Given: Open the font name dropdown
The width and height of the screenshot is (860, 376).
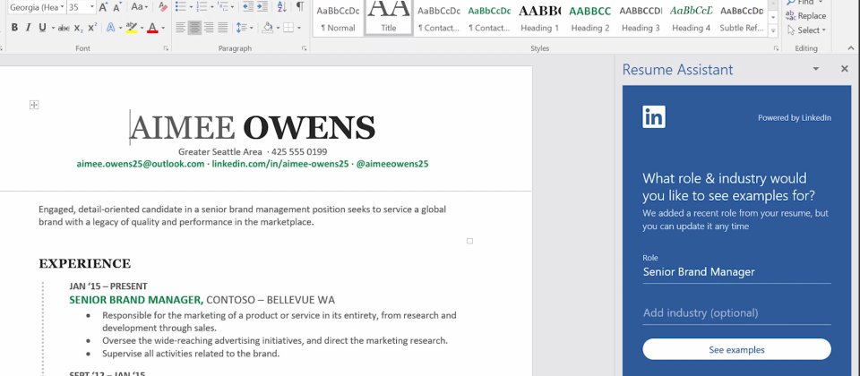Looking at the screenshot, I should point(62,7).
